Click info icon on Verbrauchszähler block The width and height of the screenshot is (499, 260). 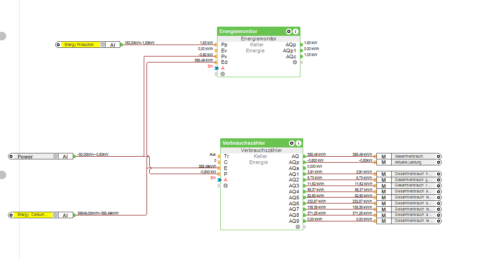tap(299, 143)
